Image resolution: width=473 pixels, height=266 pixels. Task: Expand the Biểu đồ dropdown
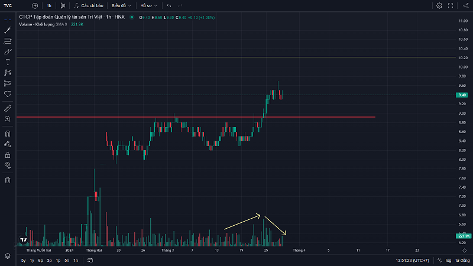tap(121, 5)
